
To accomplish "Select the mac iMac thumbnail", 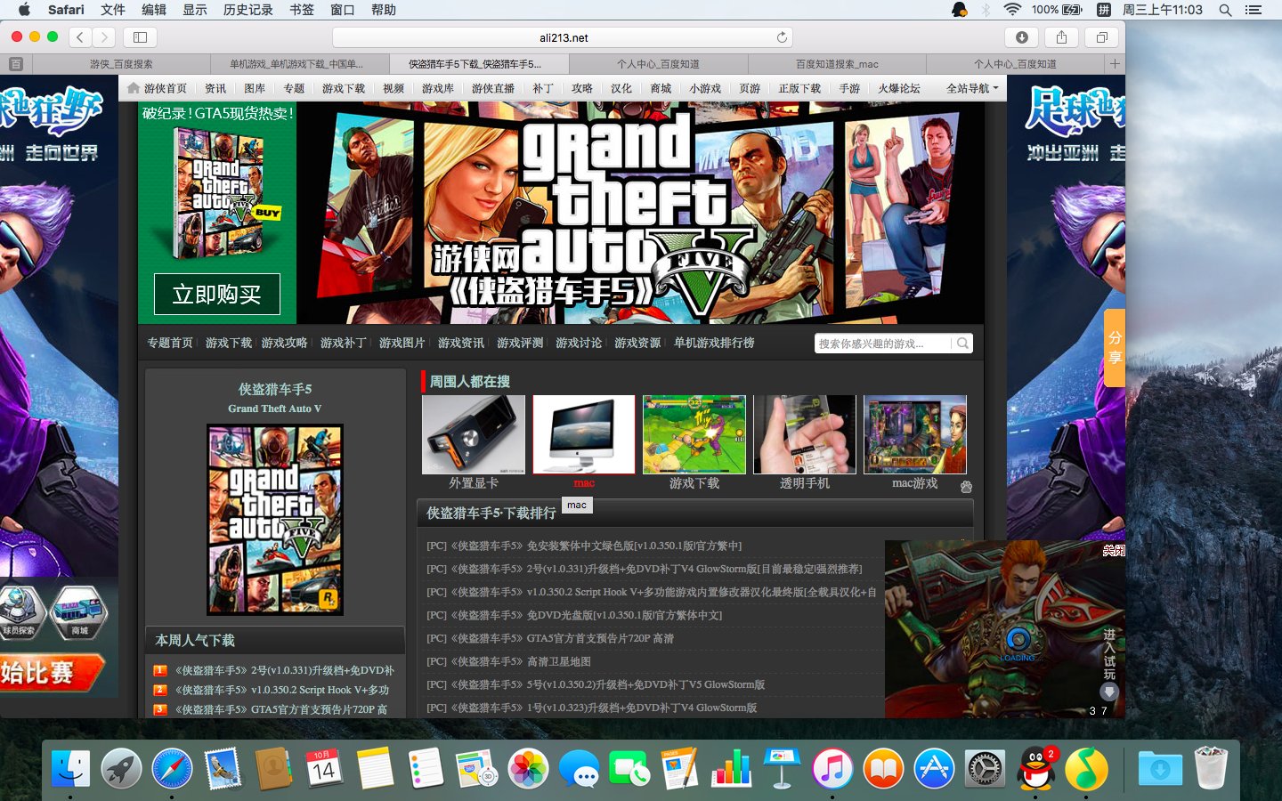I will 583,434.
